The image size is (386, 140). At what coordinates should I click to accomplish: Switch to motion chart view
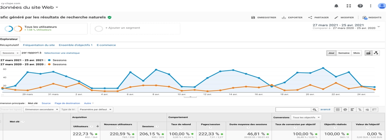(x=376, y=53)
